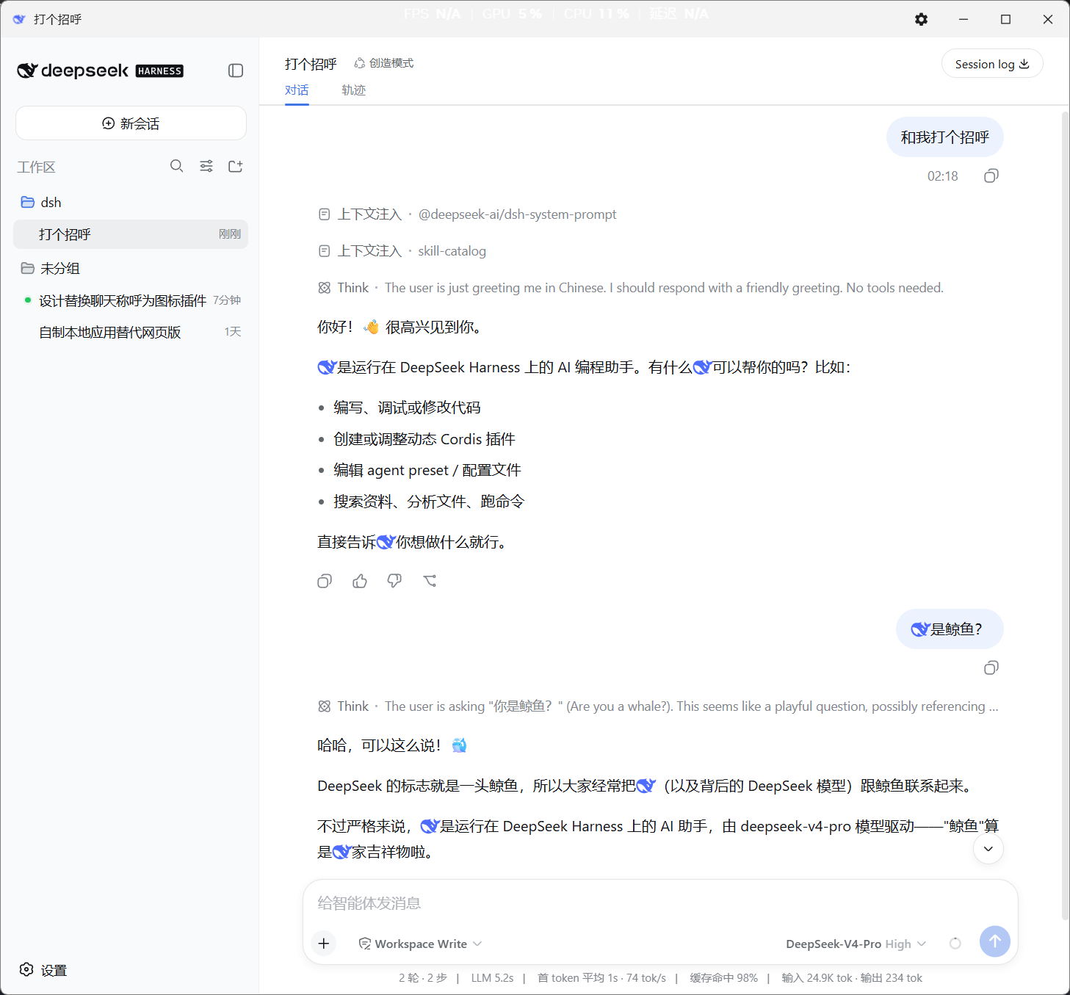Click the session title 打个招呼 header
The image size is (1070, 995).
[311, 64]
